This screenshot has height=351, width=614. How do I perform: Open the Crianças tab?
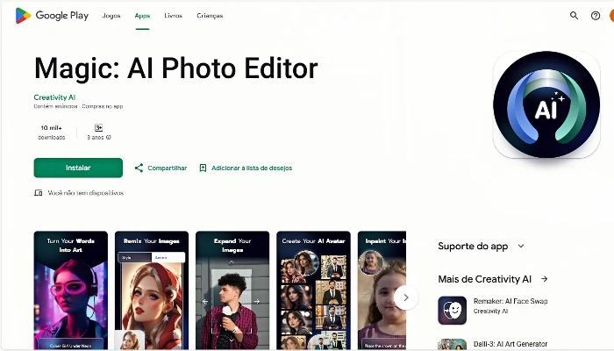(x=210, y=16)
